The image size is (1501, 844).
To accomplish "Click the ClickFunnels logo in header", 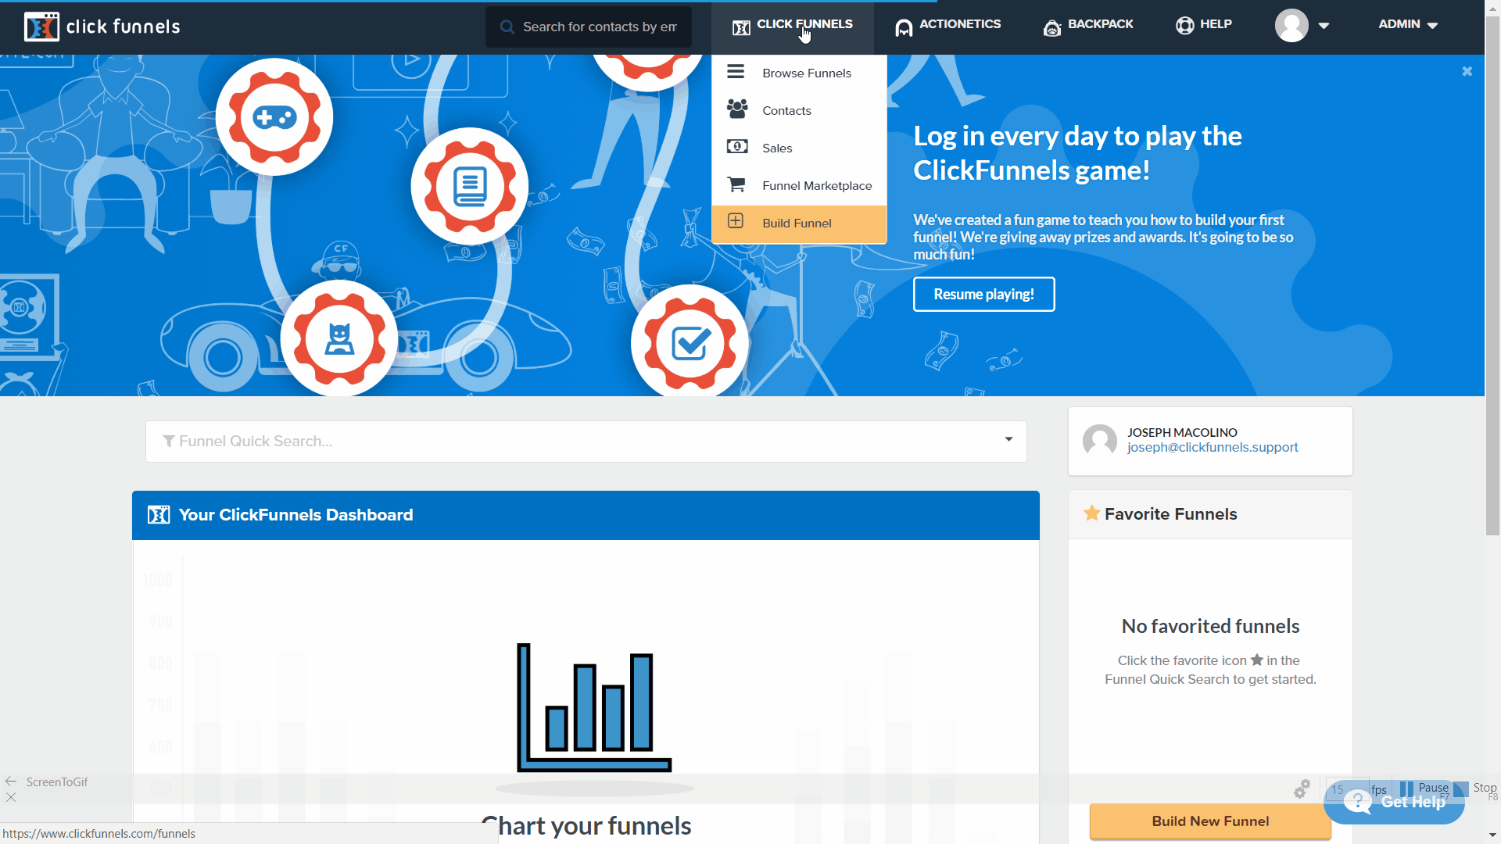I will pos(102,27).
